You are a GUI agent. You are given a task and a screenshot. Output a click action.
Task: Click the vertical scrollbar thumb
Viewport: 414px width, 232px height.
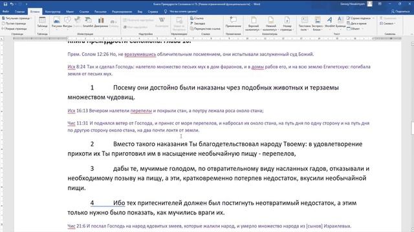click(x=413, y=128)
